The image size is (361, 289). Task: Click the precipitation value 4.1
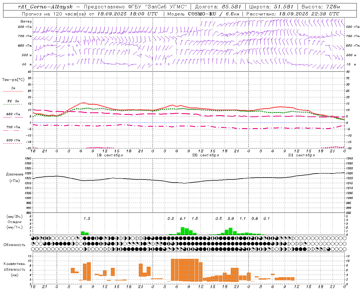point(182,218)
